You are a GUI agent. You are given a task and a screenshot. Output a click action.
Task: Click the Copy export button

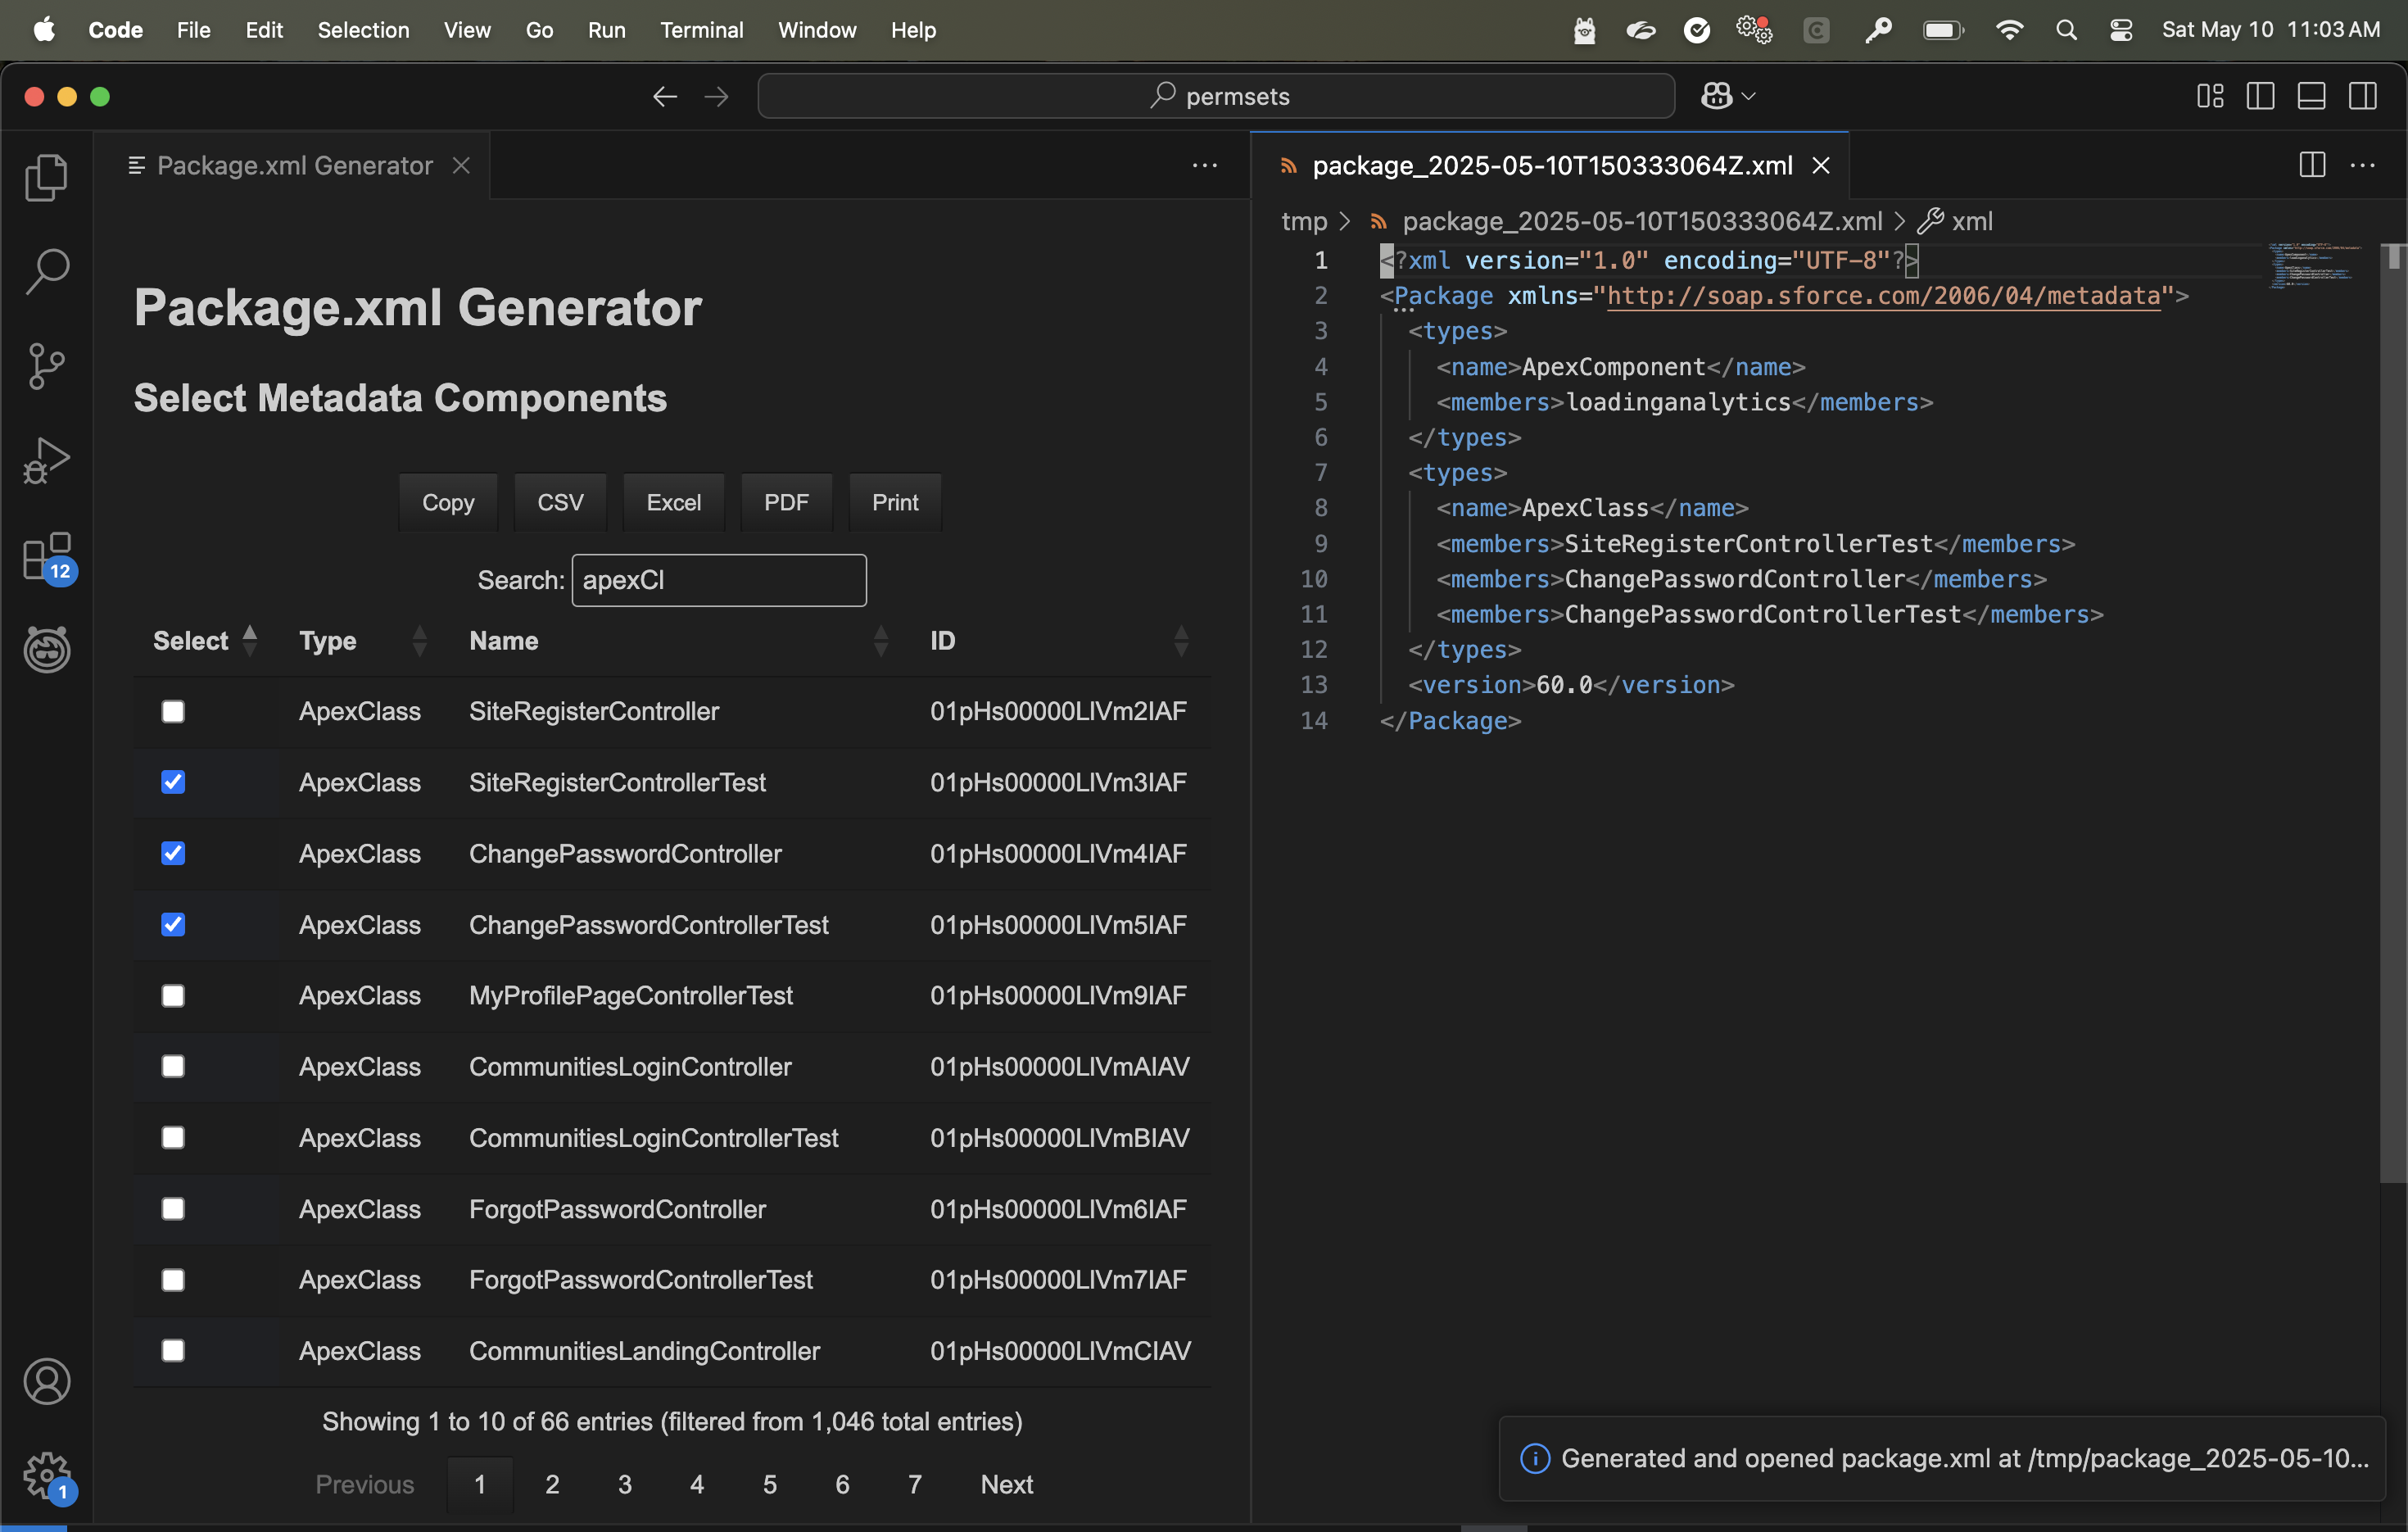click(448, 502)
